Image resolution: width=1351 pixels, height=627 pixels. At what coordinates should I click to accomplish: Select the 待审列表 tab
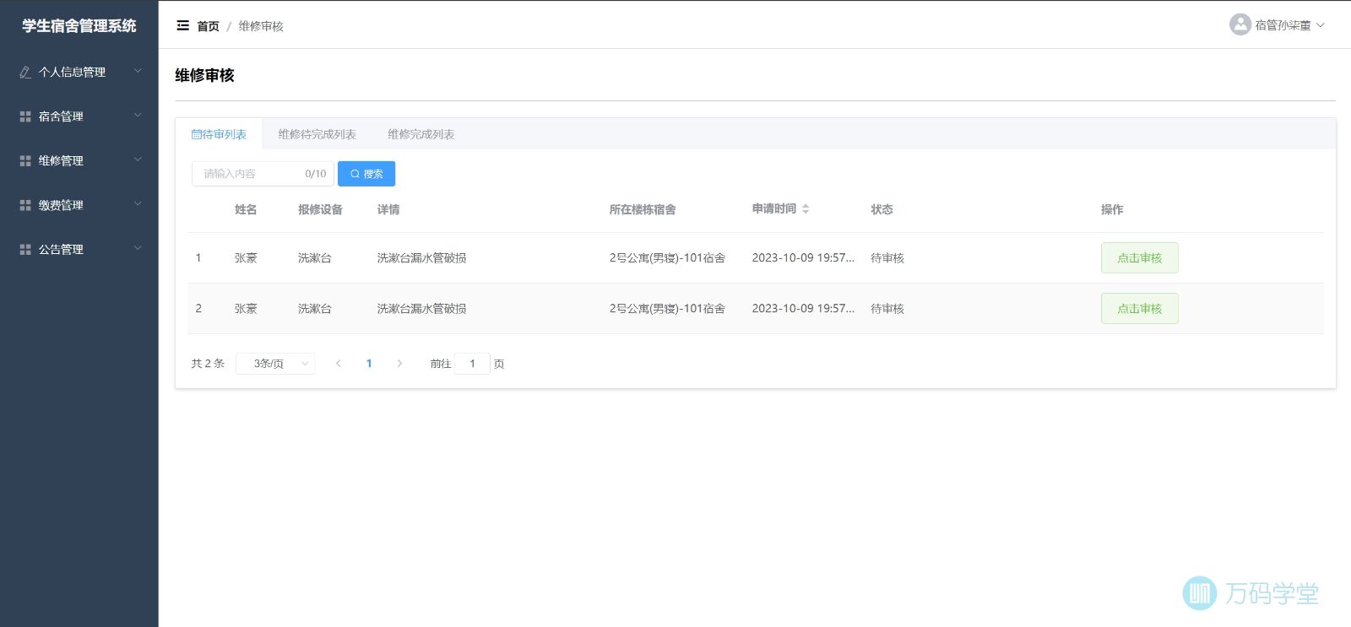(x=219, y=134)
